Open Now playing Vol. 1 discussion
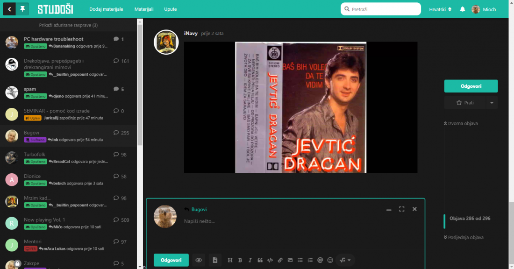514x269 pixels. coord(44,220)
